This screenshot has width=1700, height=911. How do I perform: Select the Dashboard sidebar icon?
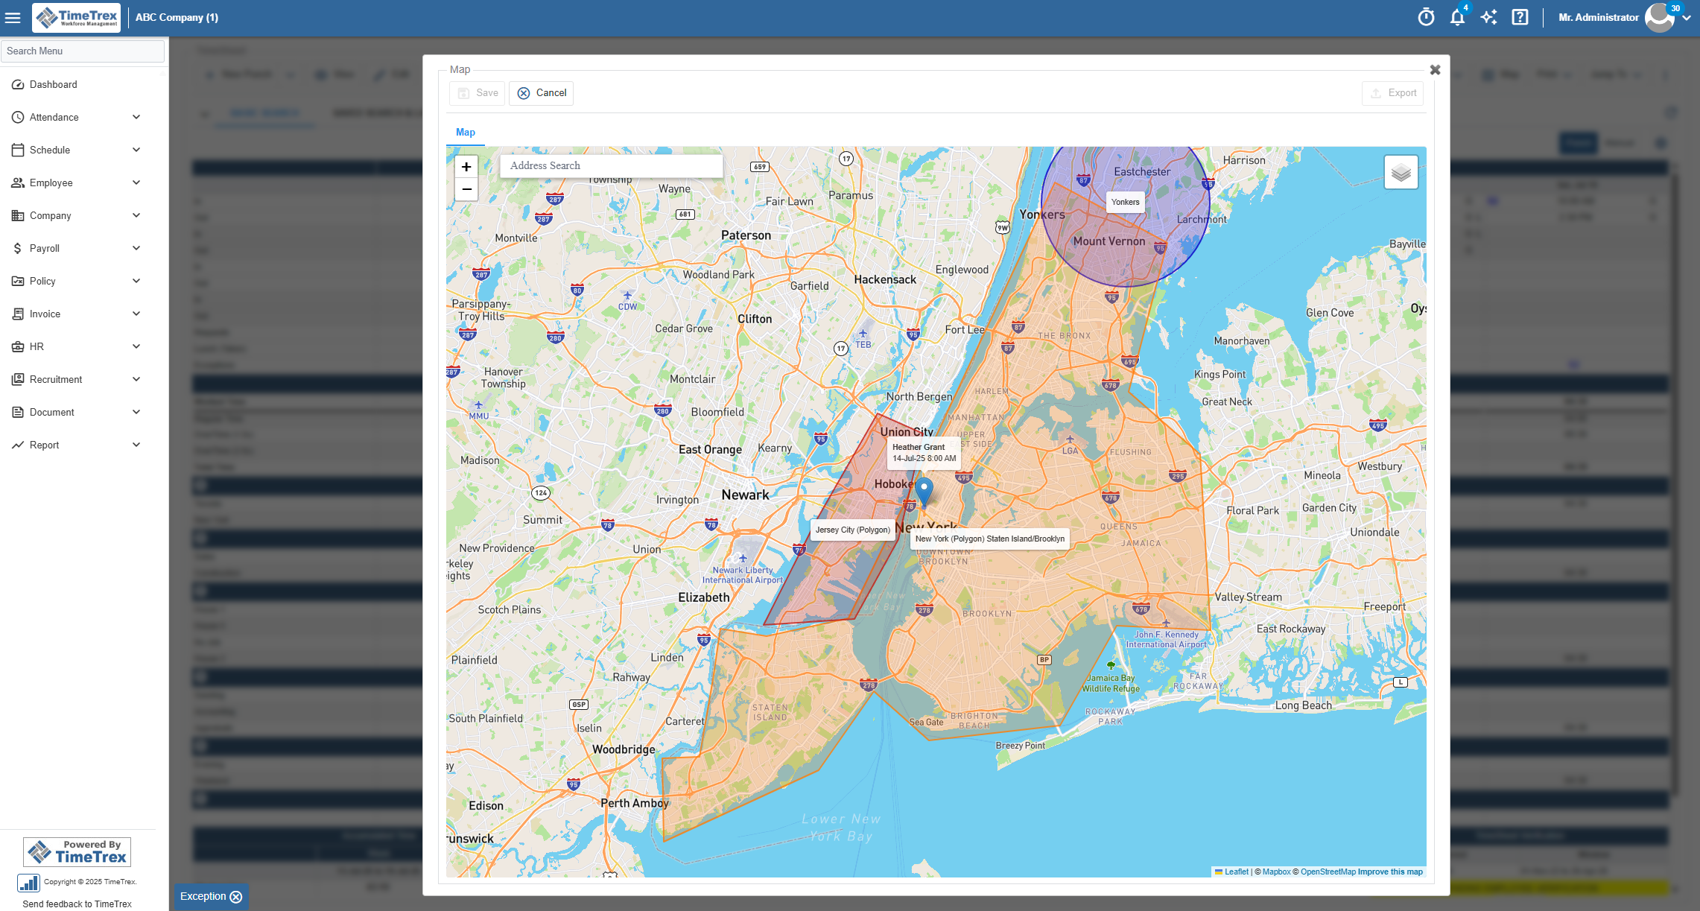click(18, 84)
